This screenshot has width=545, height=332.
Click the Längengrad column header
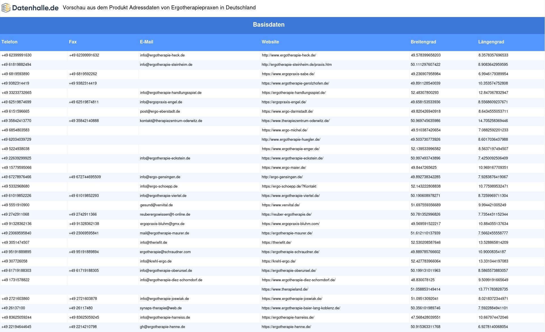click(491, 42)
